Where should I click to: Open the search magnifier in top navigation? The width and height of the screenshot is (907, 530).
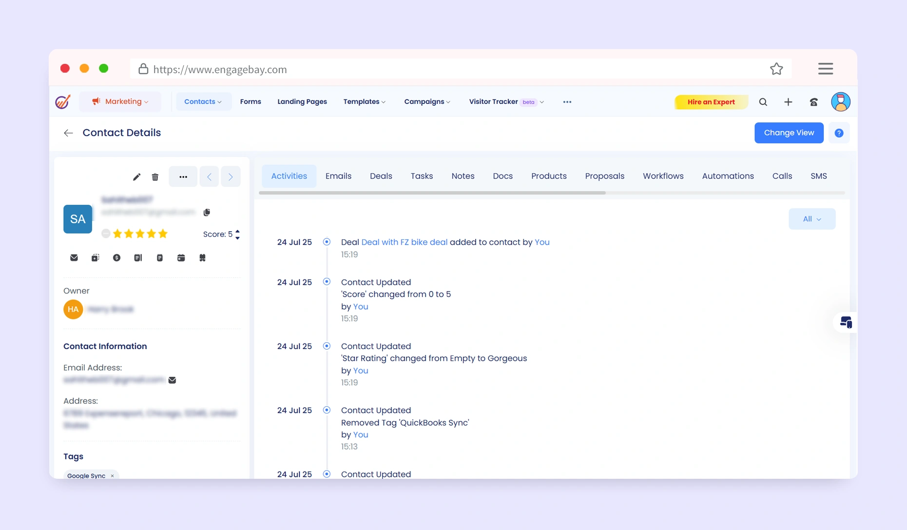(763, 102)
